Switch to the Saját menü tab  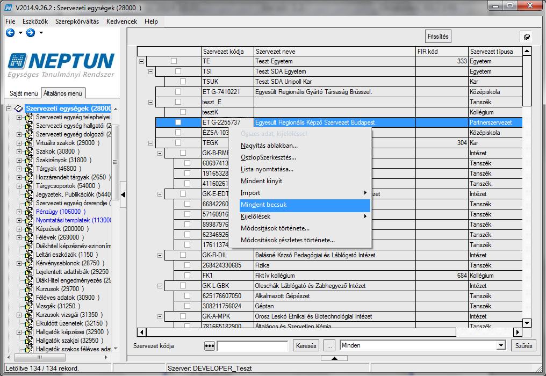click(x=23, y=93)
